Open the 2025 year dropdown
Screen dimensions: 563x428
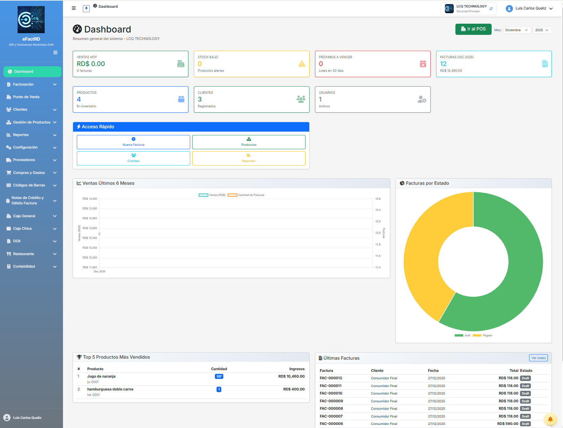tap(542, 30)
